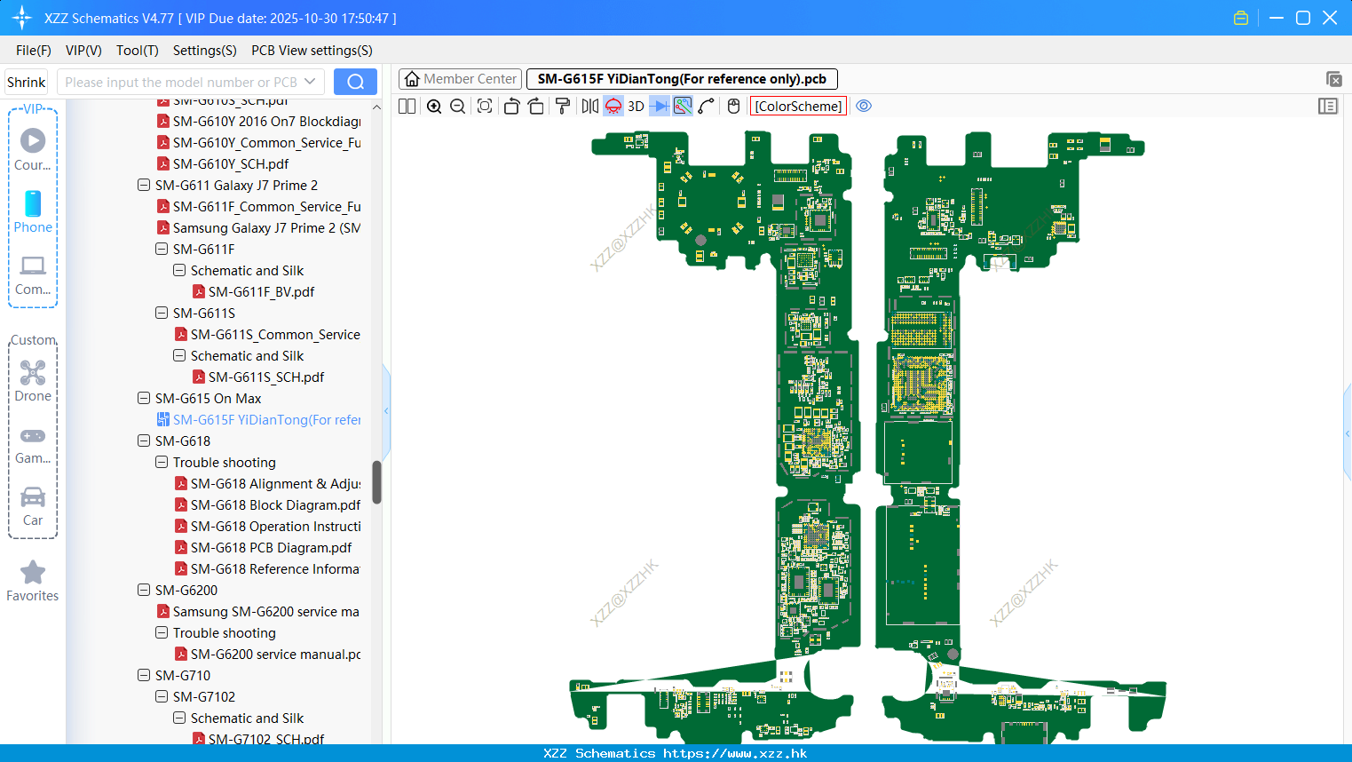Viewport: 1352px width, 762px height.
Task: Collapse the SM-G611F node
Action: coord(162,249)
